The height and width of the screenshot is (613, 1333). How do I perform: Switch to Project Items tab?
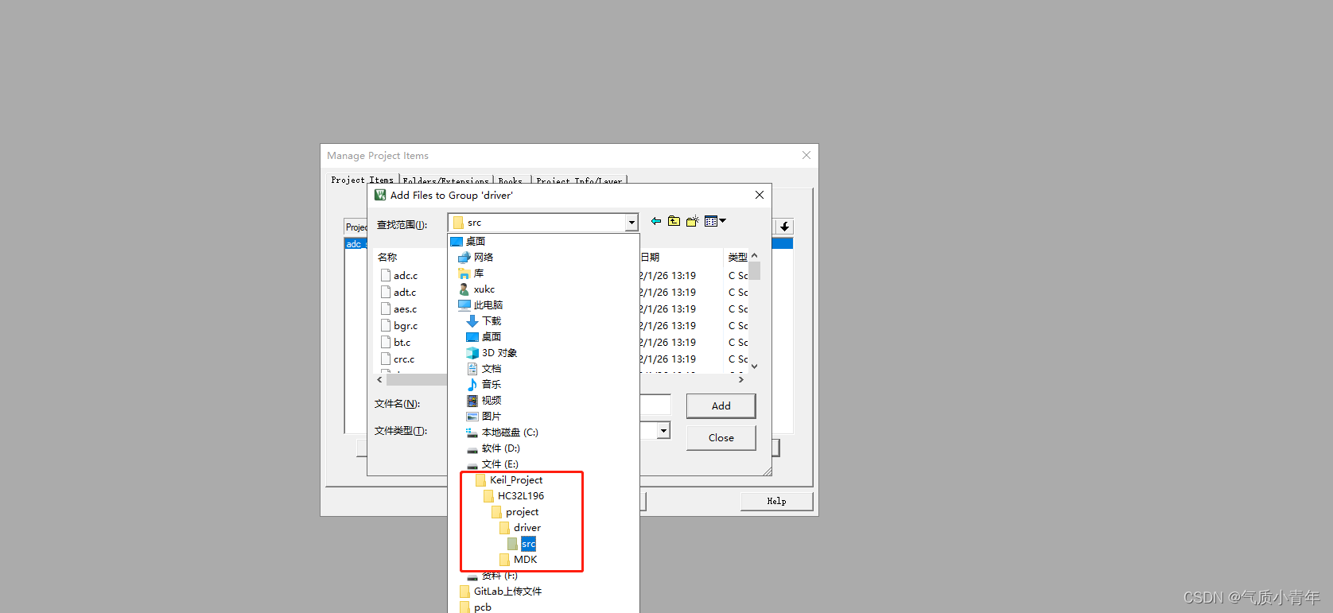362,180
